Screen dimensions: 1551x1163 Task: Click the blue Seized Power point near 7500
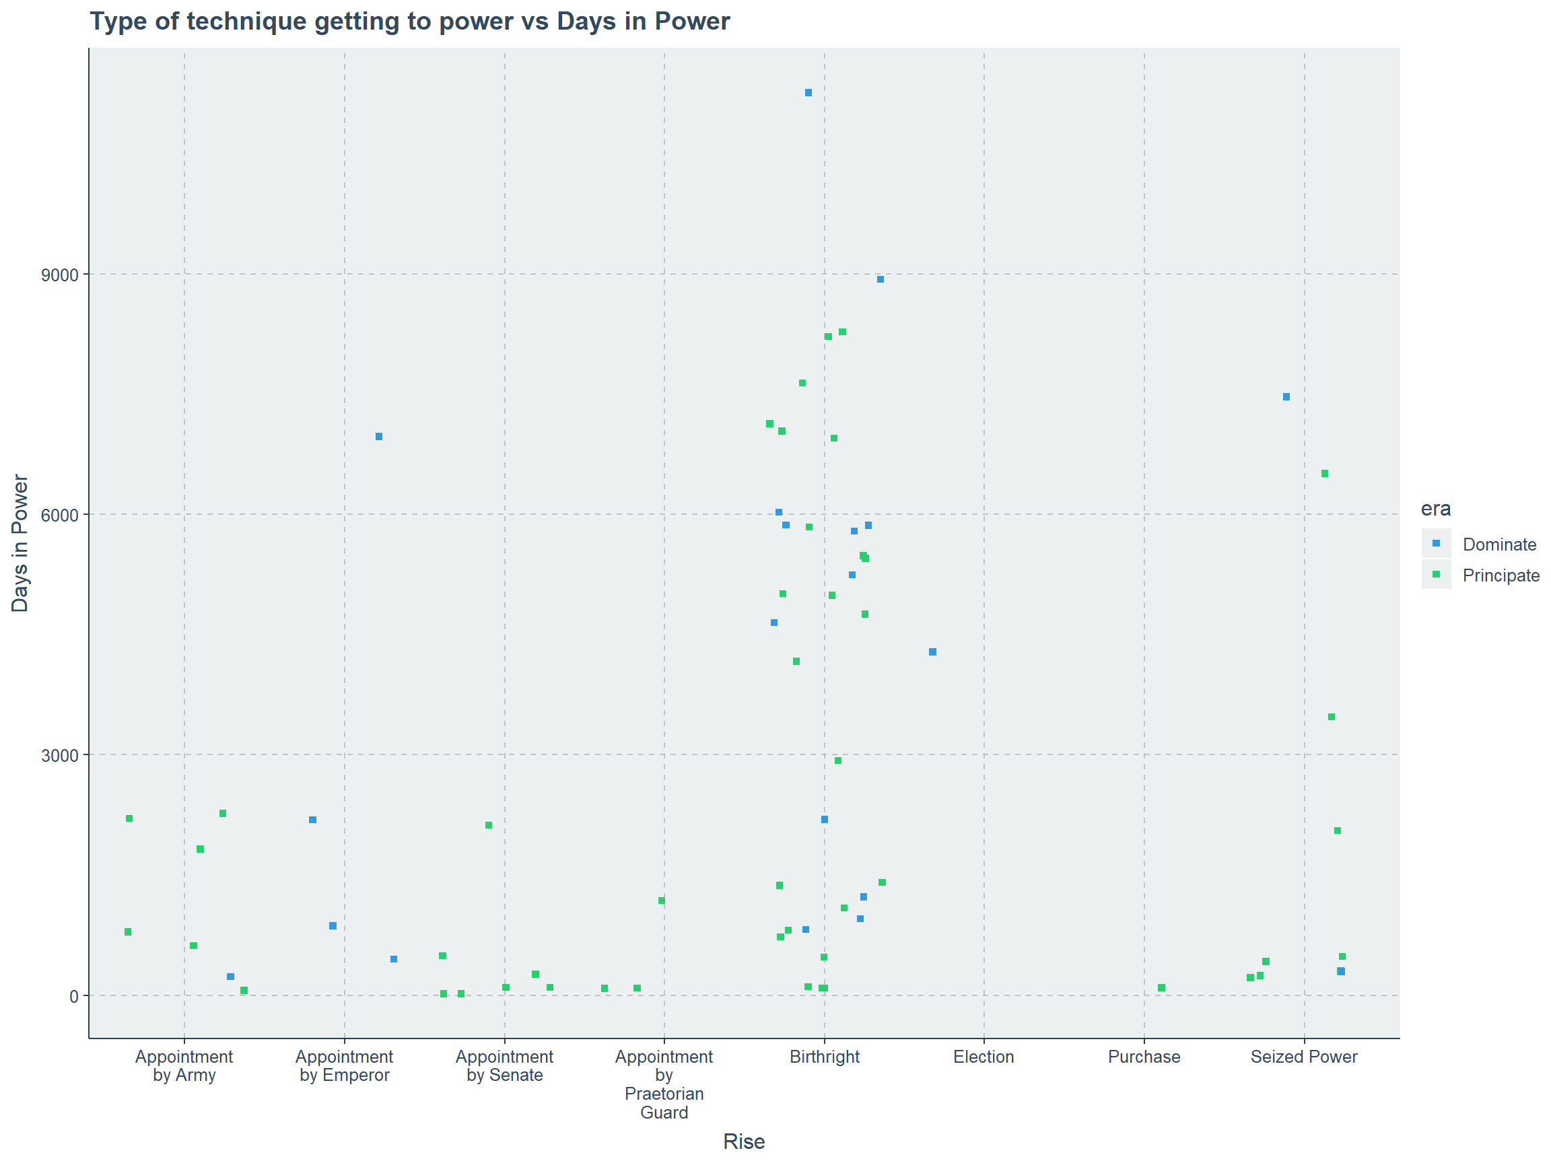[x=1286, y=397]
